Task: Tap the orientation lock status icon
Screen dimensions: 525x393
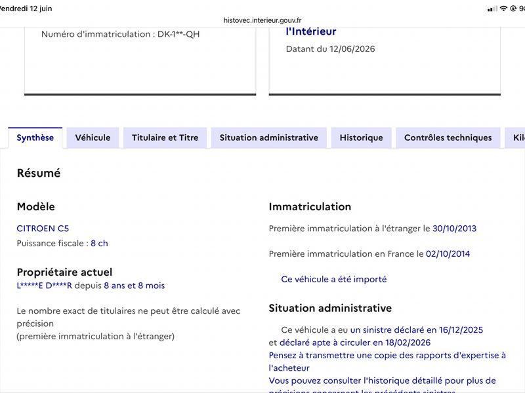Action: pos(513,9)
